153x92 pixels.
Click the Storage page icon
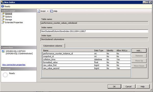3,20
